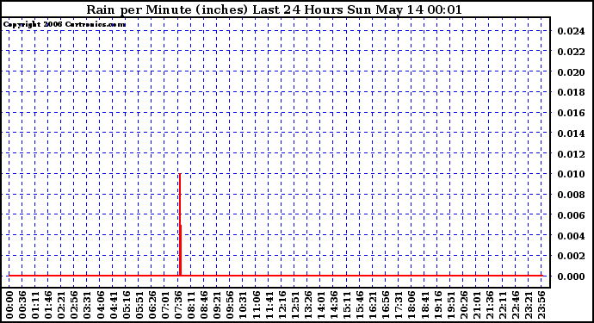
Task: Click the '0.002' y-axis label
Action: [x=571, y=256]
